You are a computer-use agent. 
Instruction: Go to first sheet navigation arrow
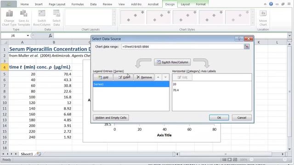click(x=3, y=154)
